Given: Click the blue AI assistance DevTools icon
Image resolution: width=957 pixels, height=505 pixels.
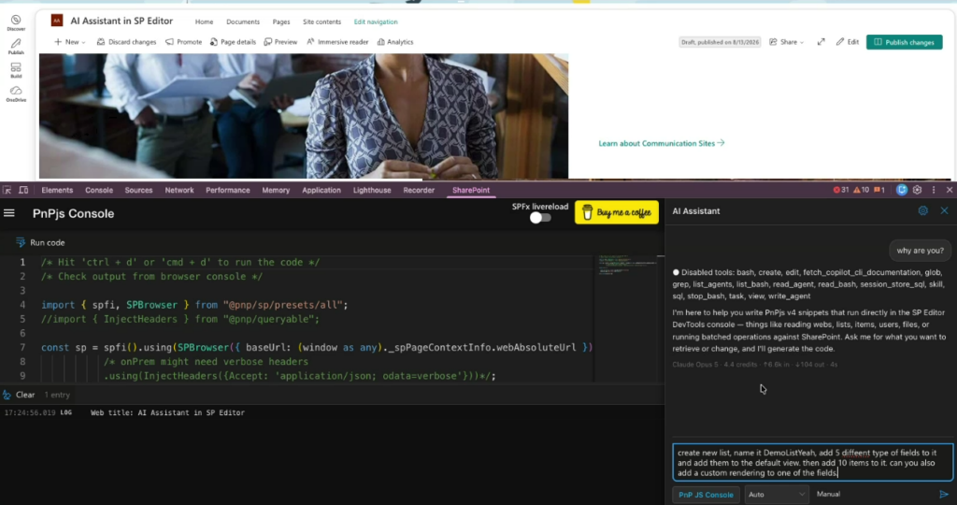Looking at the screenshot, I should (902, 191).
